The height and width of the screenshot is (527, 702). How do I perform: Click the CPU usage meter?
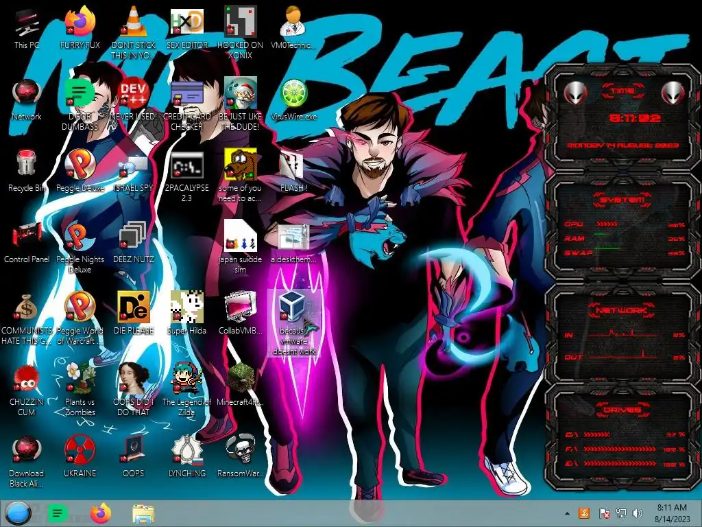click(607, 224)
